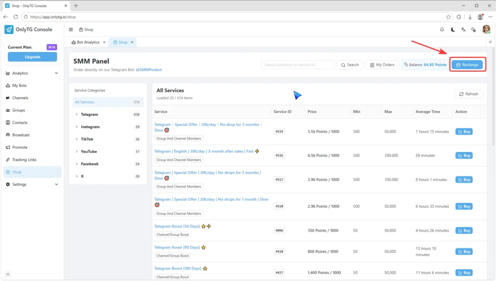The image size is (496, 281).
Task: Expand the Facebook category
Action: [x=108, y=164]
